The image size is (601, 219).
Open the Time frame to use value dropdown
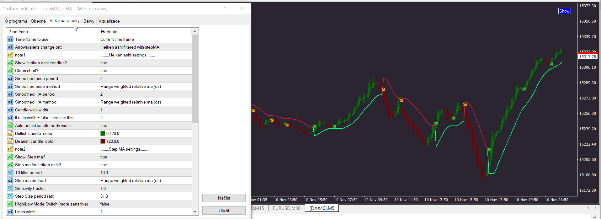pyautogui.click(x=145, y=39)
